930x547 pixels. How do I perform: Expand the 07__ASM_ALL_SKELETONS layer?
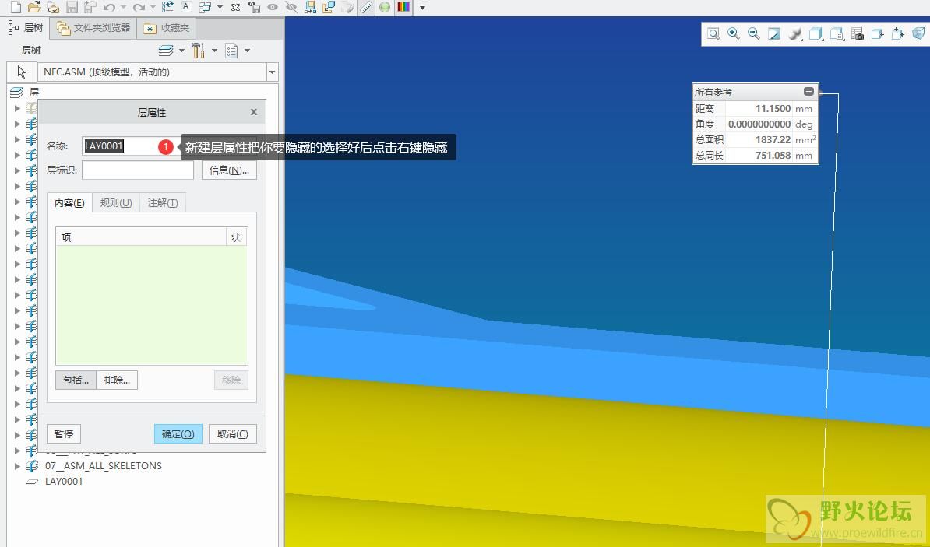(x=17, y=466)
